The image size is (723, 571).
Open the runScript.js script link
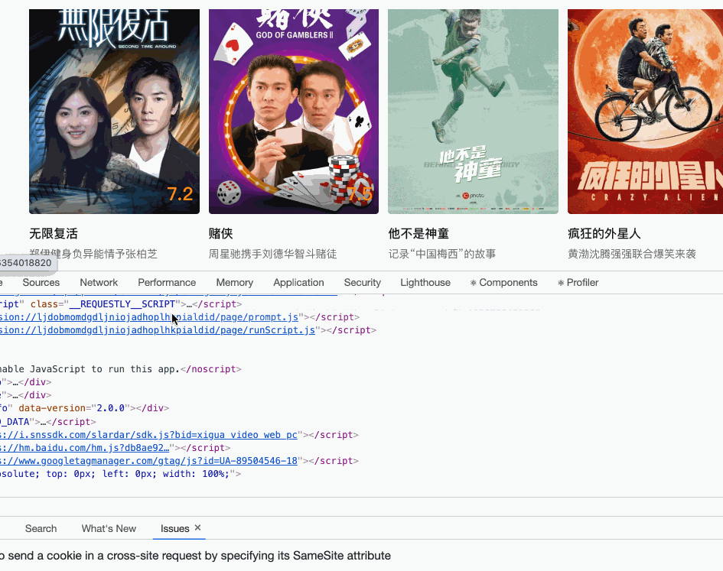tap(158, 330)
